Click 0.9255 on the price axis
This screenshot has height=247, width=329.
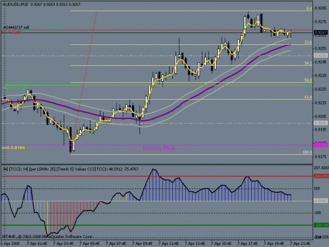pyautogui.click(x=321, y=48)
